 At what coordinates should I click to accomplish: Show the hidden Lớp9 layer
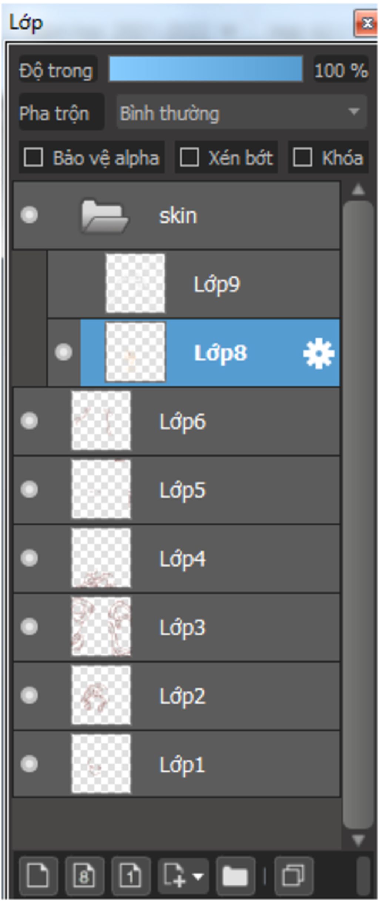(x=64, y=284)
